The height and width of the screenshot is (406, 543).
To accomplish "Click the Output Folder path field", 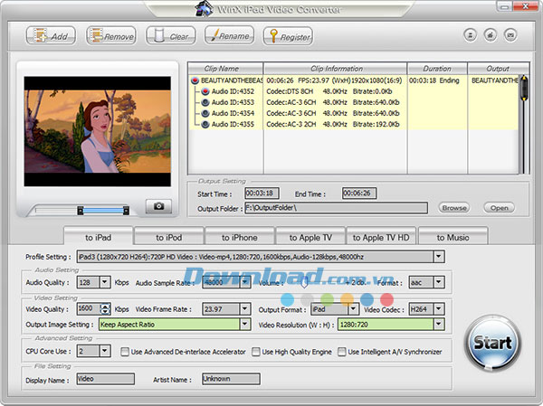I will pos(337,208).
